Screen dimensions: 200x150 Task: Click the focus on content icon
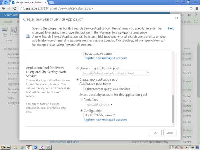pos(196,22)
